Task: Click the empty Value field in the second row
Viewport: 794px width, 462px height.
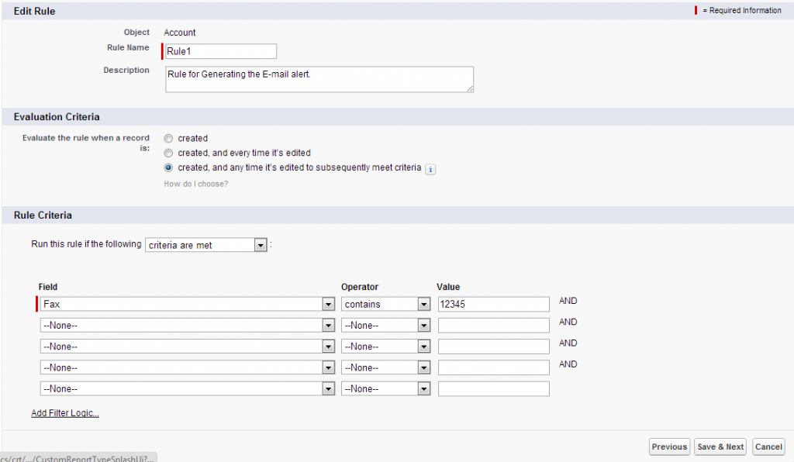Action: 493,325
